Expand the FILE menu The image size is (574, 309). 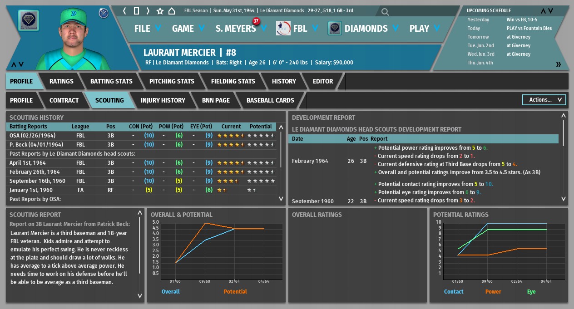pos(148,29)
